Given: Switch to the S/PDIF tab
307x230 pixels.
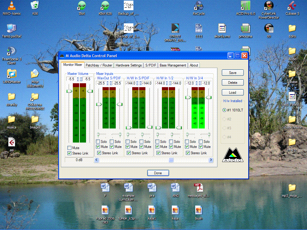Looking at the screenshot, I should click(151, 65).
